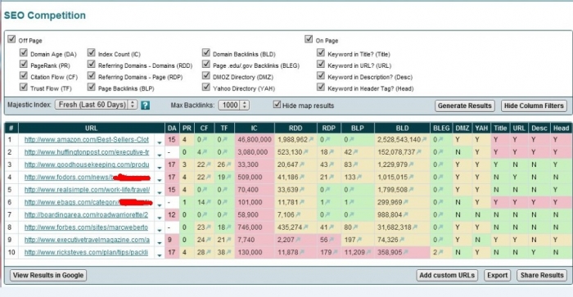This screenshot has height=297, width=573.
Task: Uncheck Hide map results
Action: pyautogui.click(x=277, y=105)
